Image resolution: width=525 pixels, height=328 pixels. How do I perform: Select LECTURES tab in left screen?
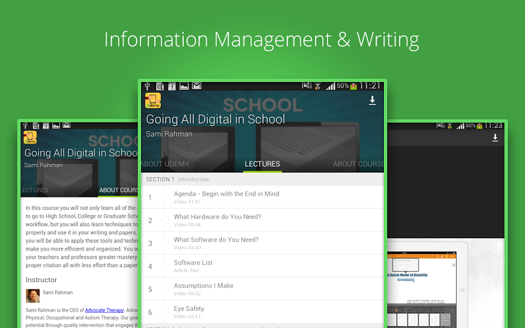(x=35, y=190)
